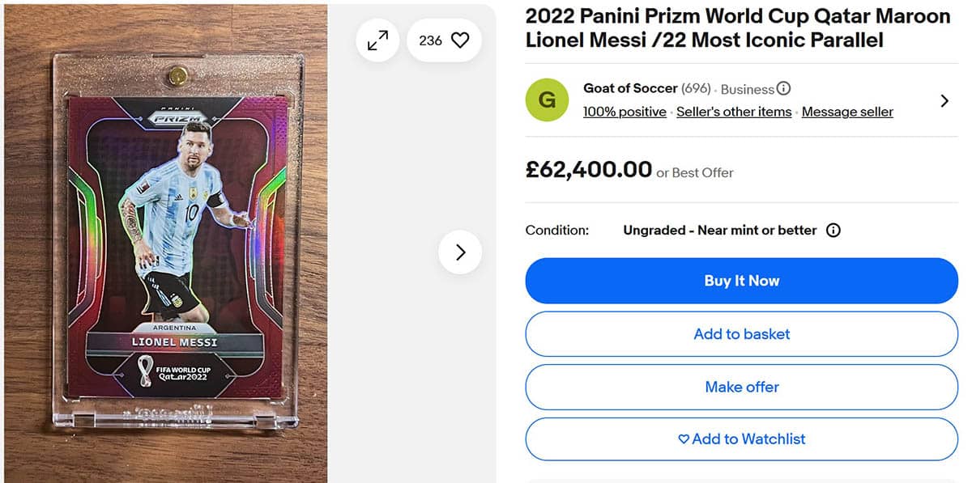Expand the card image to fullscreen

pos(377,40)
